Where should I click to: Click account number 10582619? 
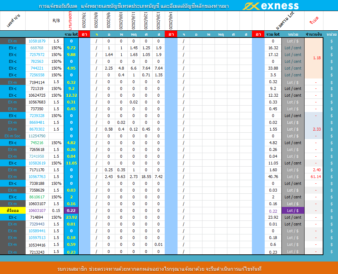(x=37, y=163)
